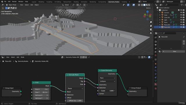Collapse the Group Output node
This screenshot has width=186, height=105.
(130, 88)
